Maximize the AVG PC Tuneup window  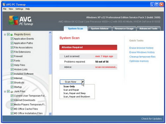[x=157, y=5]
